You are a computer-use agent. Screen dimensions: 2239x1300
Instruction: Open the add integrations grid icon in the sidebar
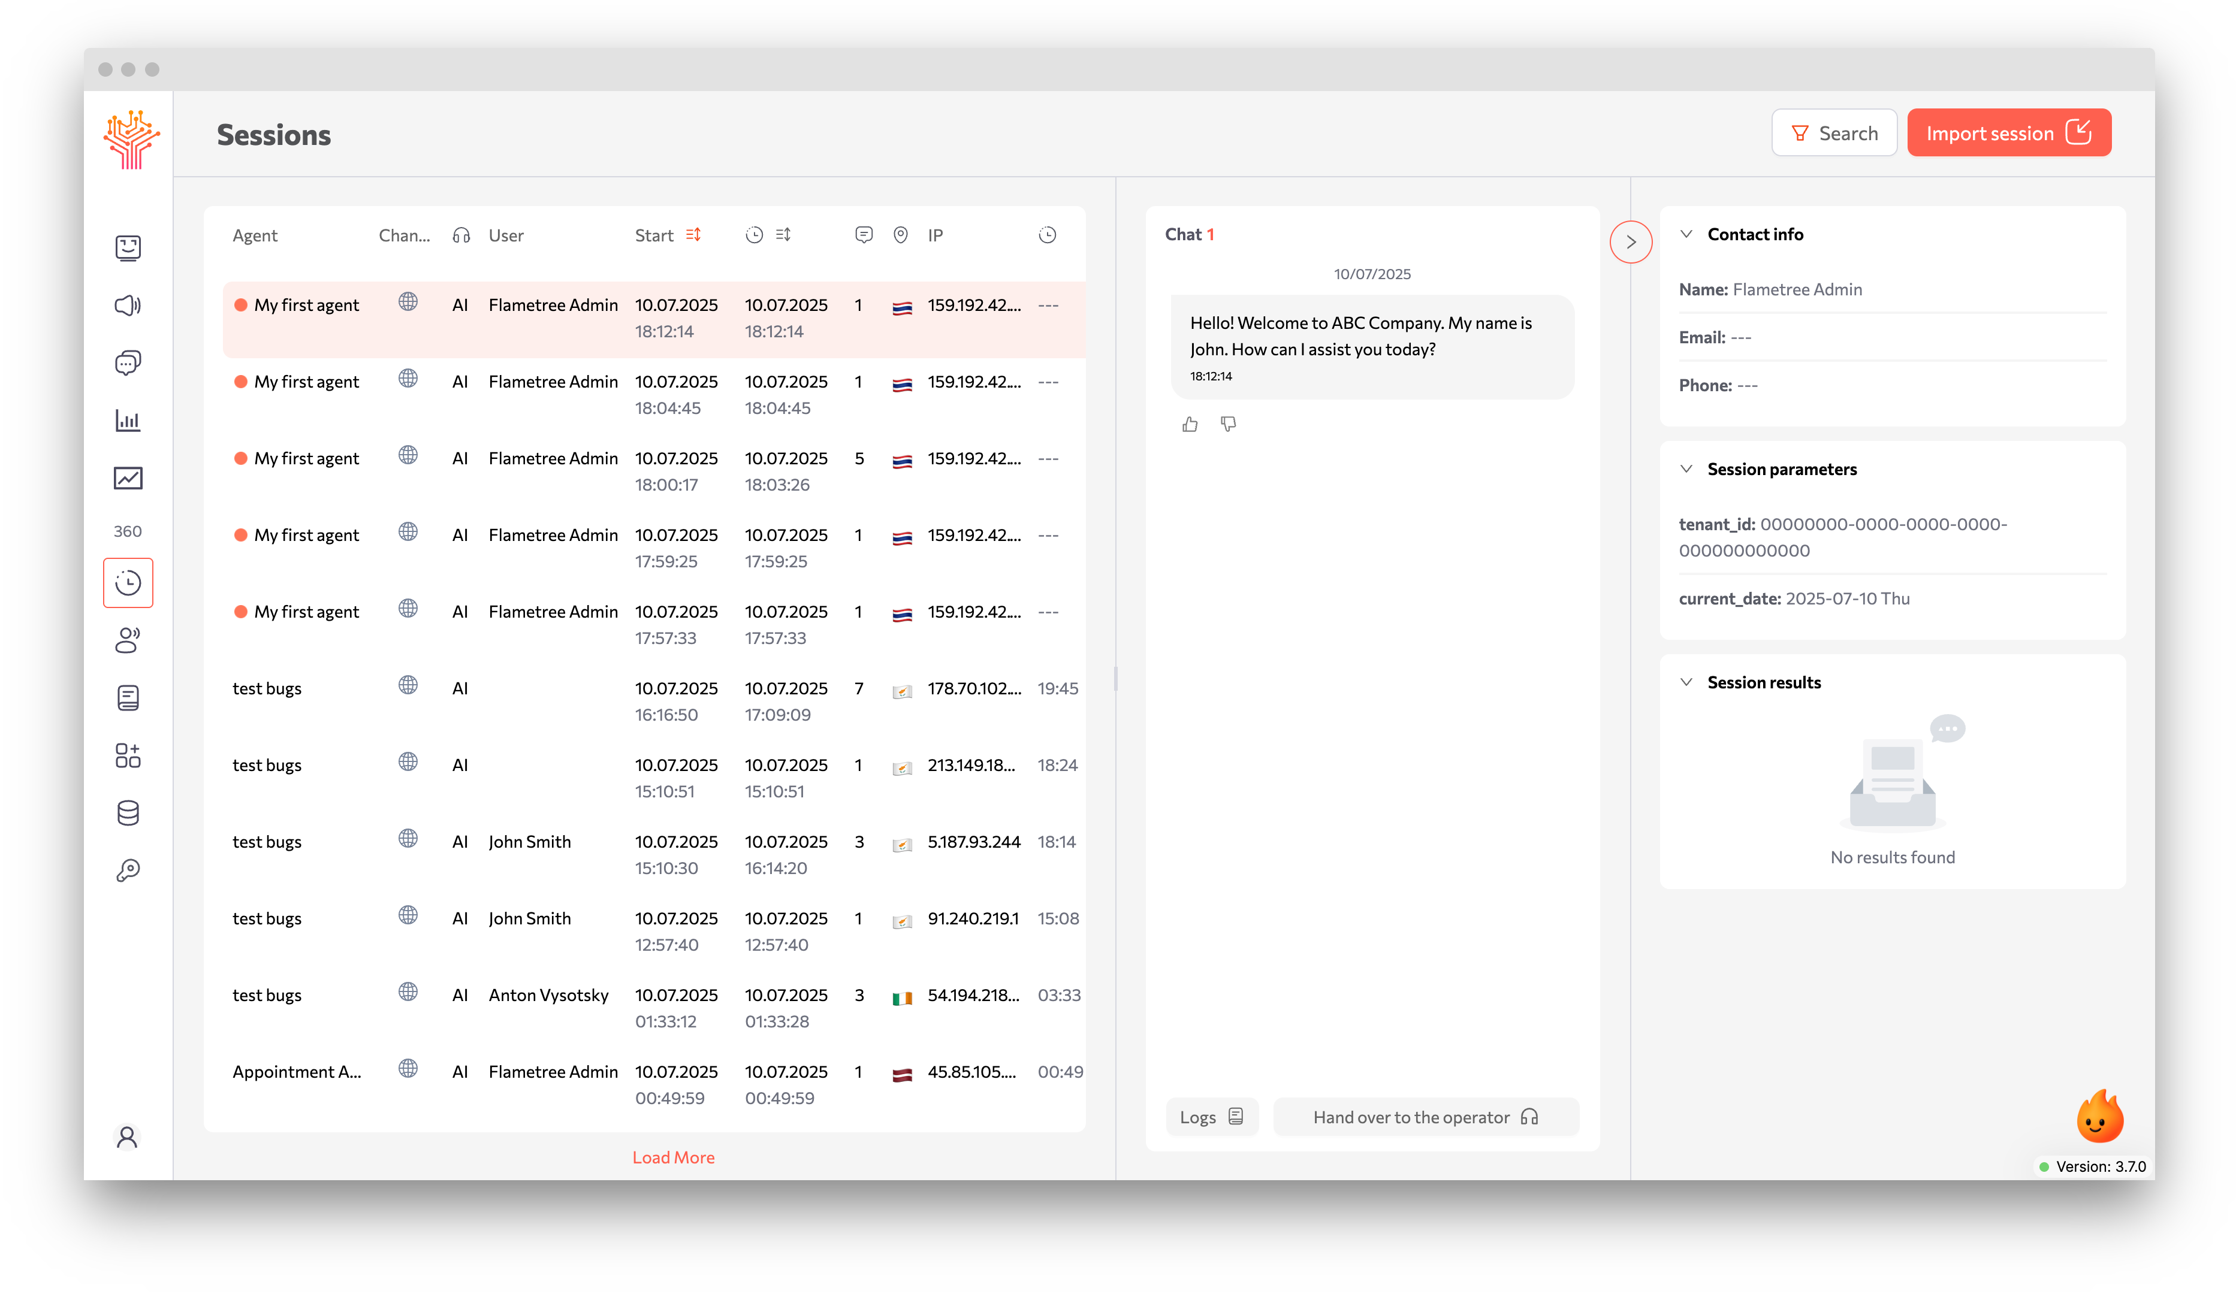pyautogui.click(x=128, y=755)
